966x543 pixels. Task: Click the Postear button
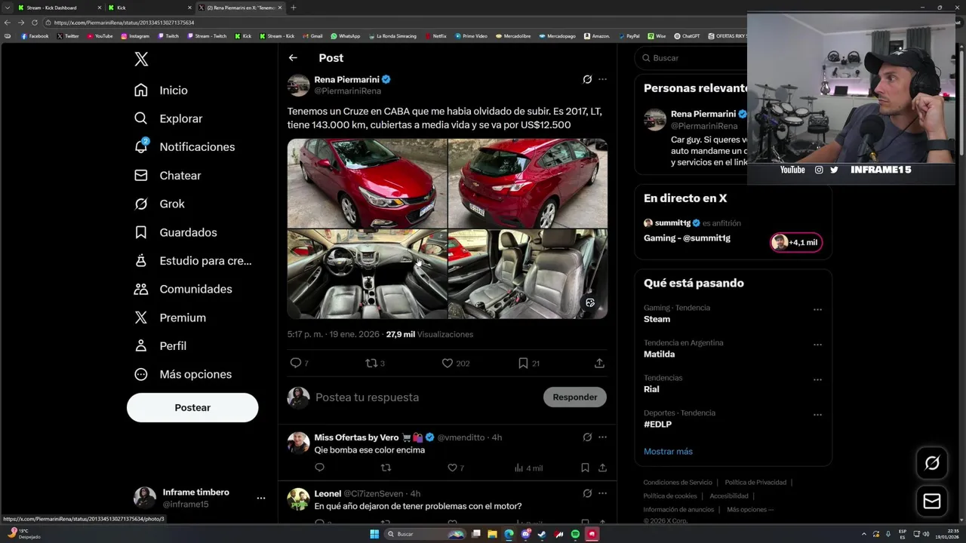[x=192, y=407]
